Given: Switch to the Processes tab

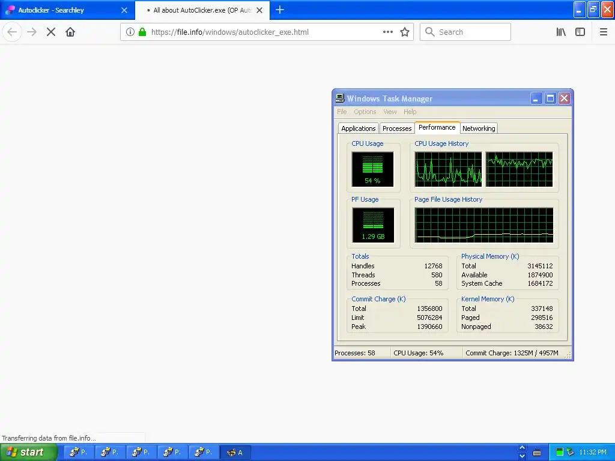Looking at the screenshot, I should pyautogui.click(x=397, y=128).
